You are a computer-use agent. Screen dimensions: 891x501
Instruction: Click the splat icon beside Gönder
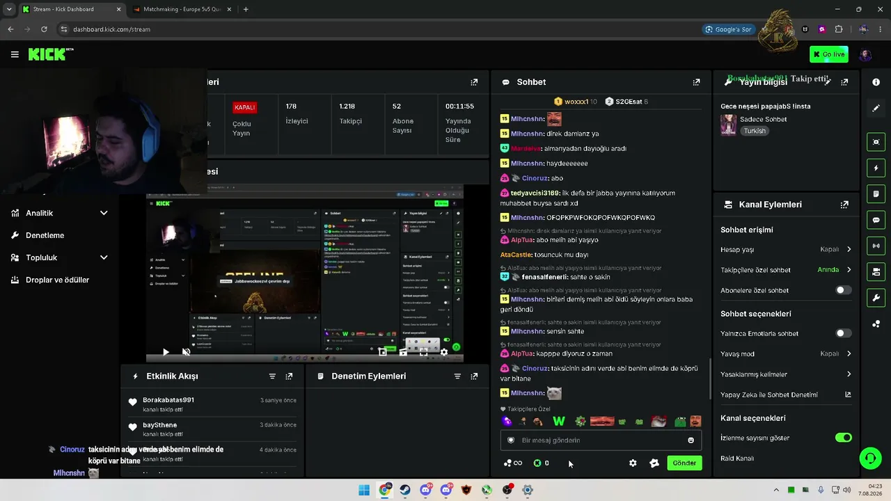point(654,463)
